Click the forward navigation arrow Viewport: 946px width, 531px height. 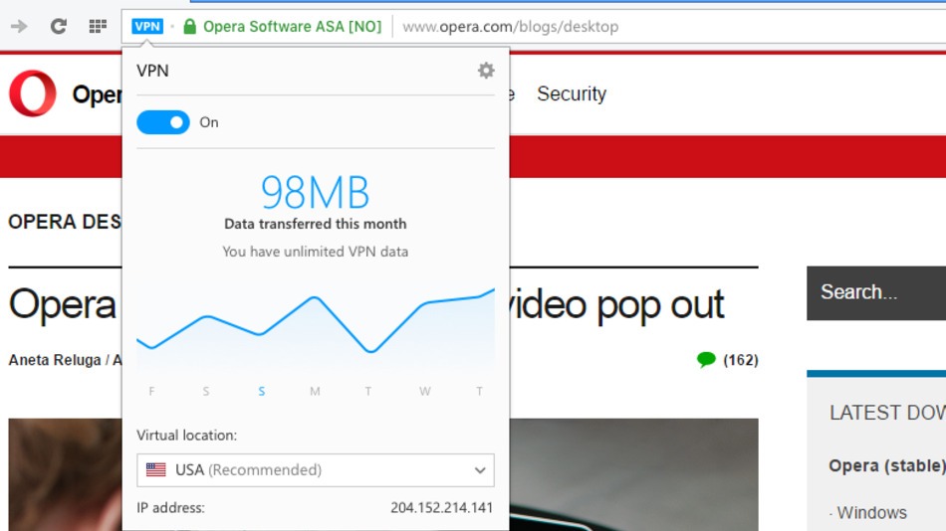(x=19, y=26)
